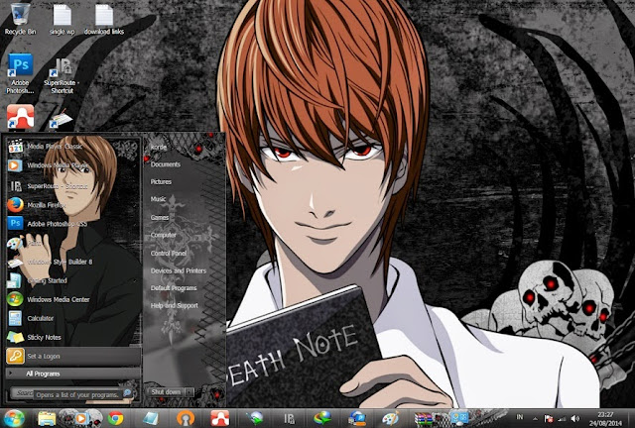
Task: Open volume speaker tray icon
Action: point(575,419)
